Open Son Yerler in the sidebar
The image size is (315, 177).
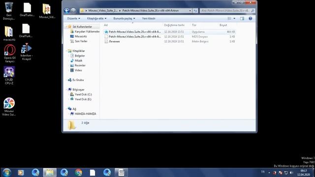[x=79, y=41]
